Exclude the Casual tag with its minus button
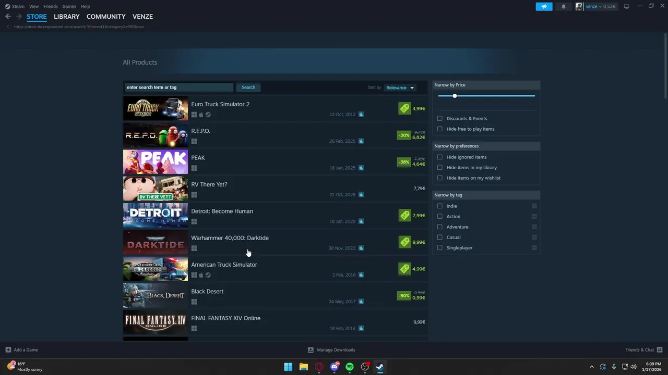The height and width of the screenshot is (375, 668). coord(534,238)
